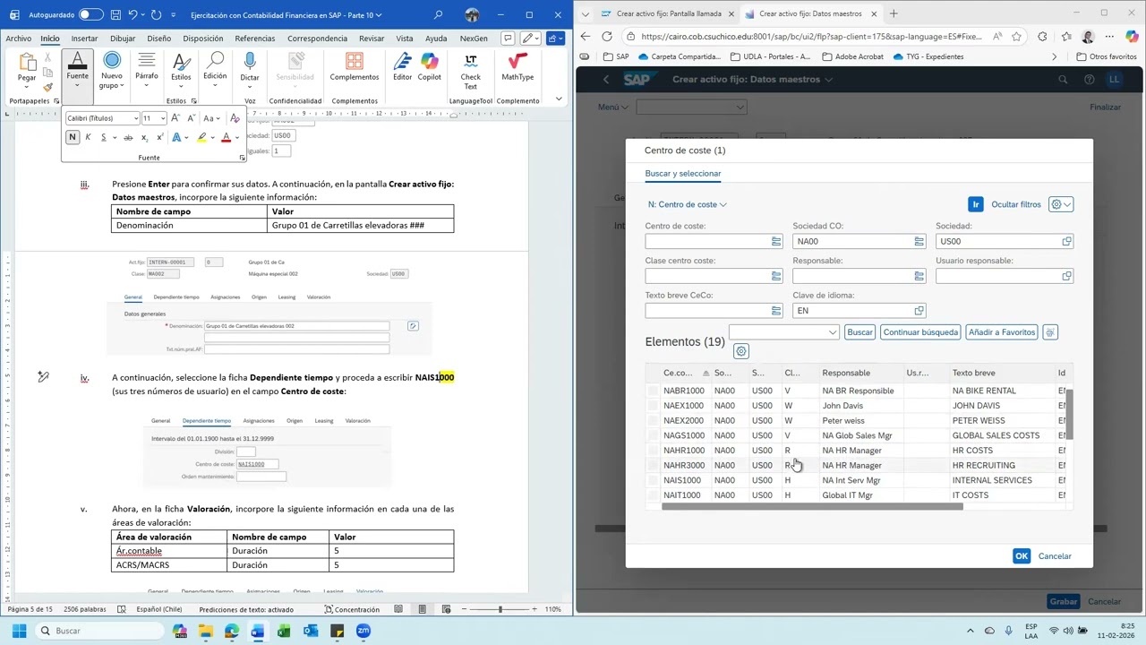1146x645 pixels.
Task: Open MathType from the ribbon
Action: coord(517,67)
